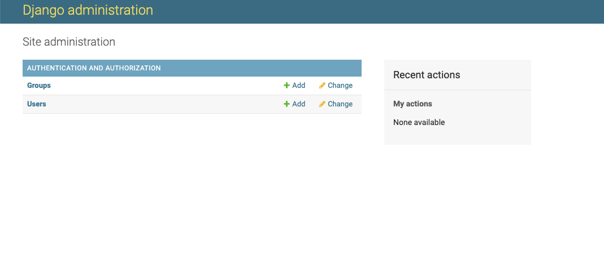Screen dimensions: 604x272
Task: Open the Add link for Users
Action: point(298,104)
